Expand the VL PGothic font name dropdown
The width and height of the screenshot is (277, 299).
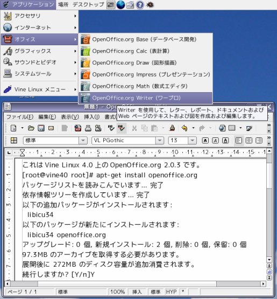tap(160, 141)
